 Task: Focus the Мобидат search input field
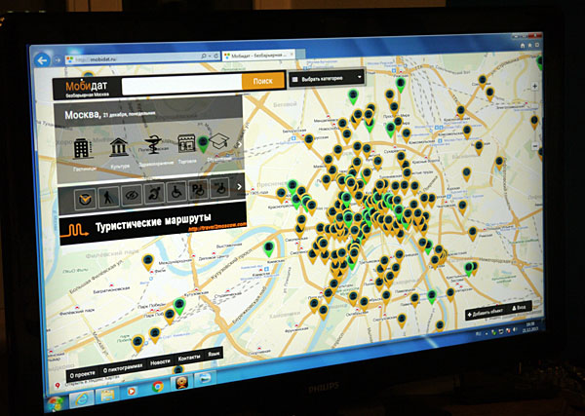coord(181,85)
